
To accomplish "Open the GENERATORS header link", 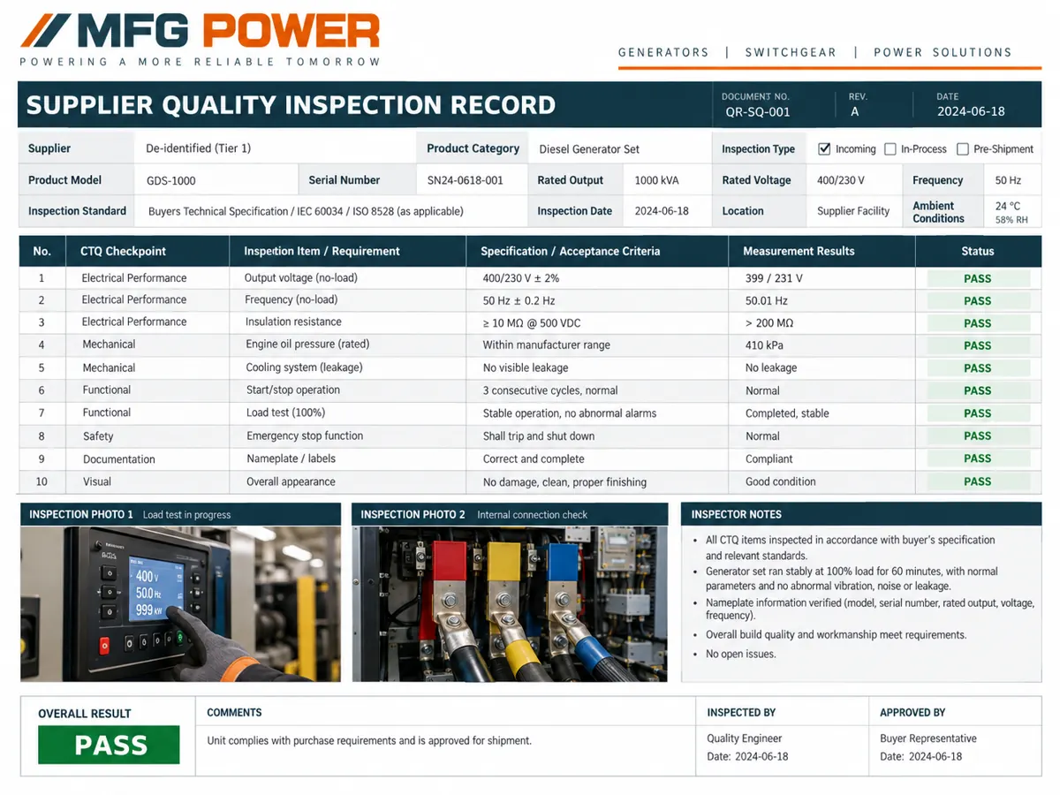I will pos(663,52).
